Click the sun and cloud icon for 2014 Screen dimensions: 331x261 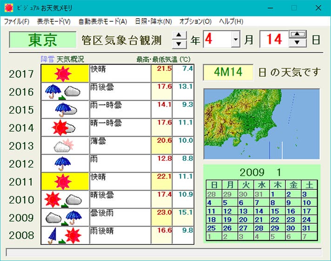65,127
